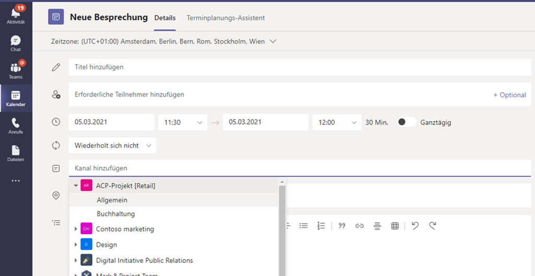This screenshot has width=535, height=276.
Task: Insert a horizontal rule
Action: 377,226
